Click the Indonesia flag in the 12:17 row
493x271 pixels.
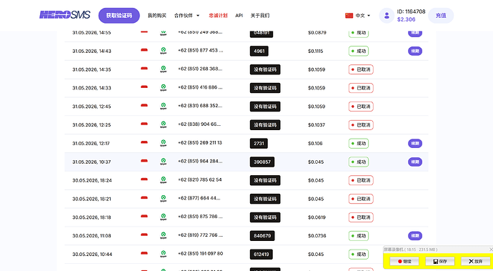click(144, 142)
